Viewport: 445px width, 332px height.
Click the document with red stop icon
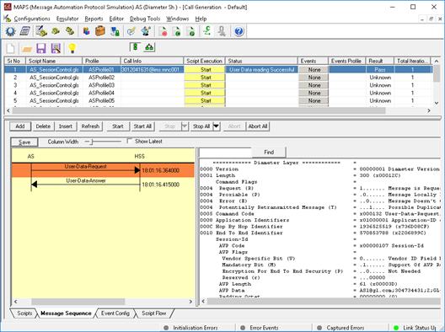[164, 31]
